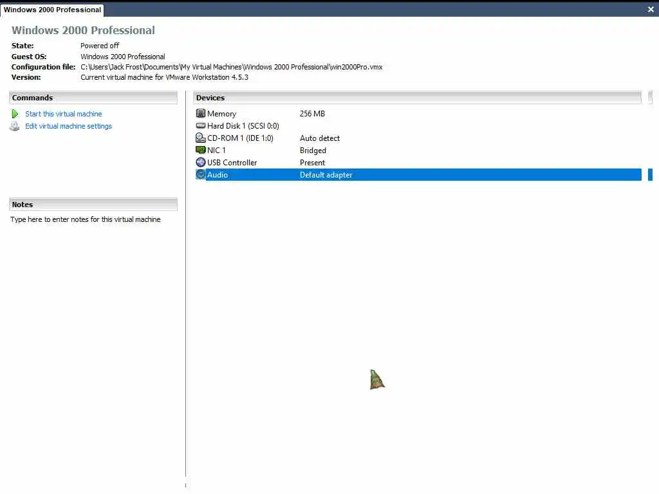Screen dimensions: 659x494
Task: Click the Audio device icon
Action: [x=201, y=174]
